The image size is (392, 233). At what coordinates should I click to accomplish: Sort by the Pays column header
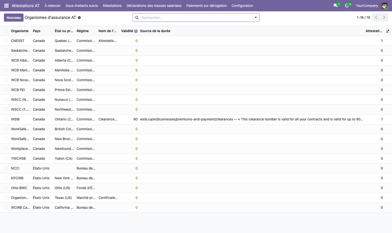pyautogui.click(x=36, y=31)
